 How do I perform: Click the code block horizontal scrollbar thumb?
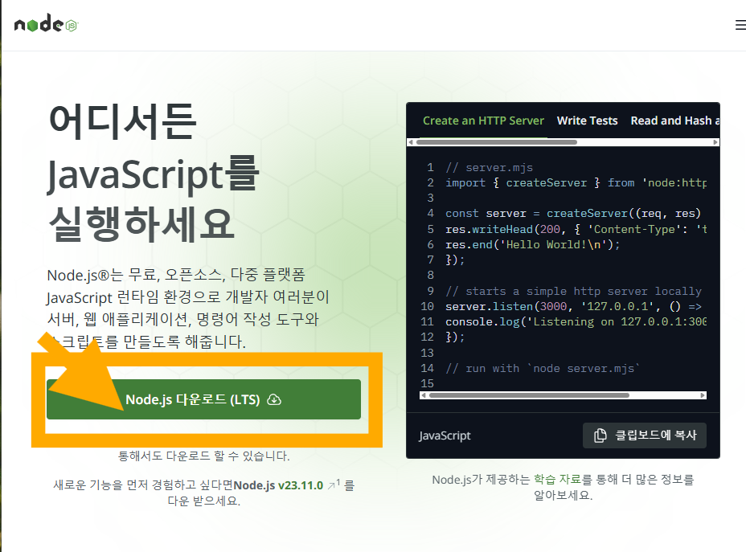coord(529,395)
